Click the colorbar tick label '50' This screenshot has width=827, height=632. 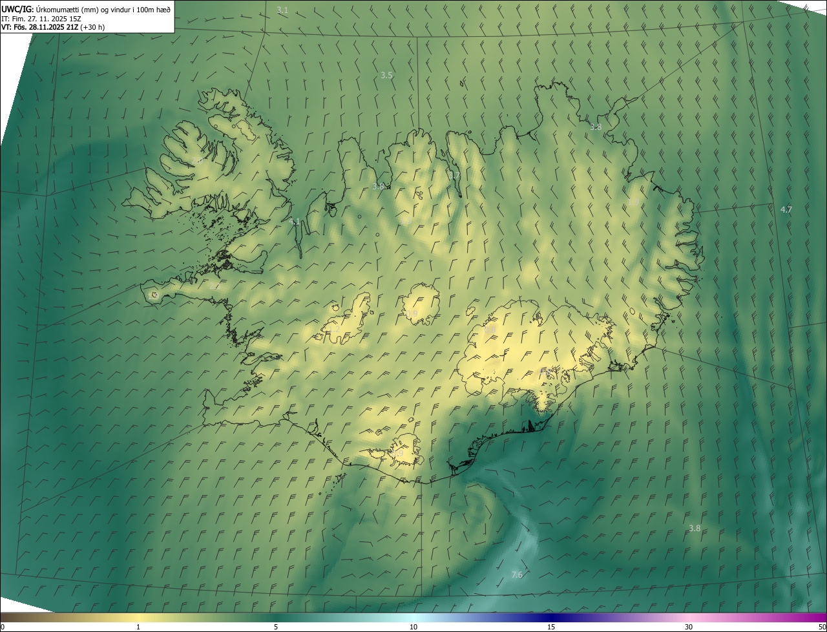tap(822, 627)
